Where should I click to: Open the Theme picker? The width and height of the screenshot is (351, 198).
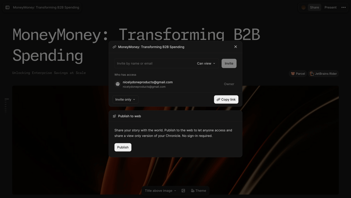tap(198, 191)
